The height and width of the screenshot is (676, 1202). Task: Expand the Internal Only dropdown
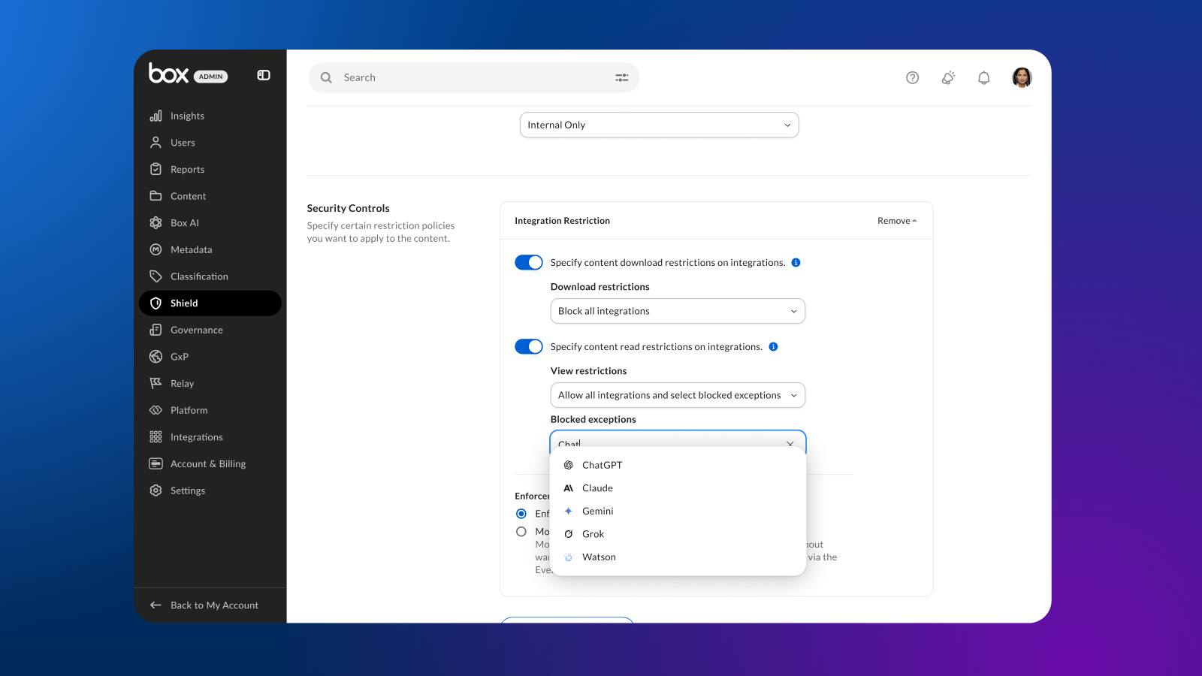coord(659,125)
